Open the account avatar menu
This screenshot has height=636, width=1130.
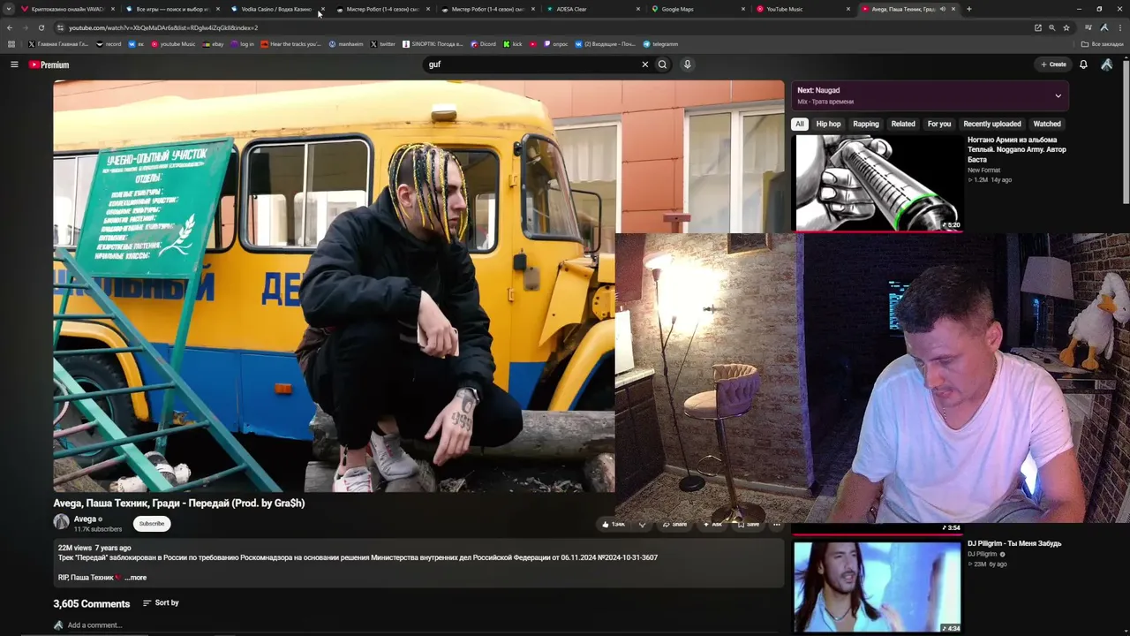(x=1106, y=64)
